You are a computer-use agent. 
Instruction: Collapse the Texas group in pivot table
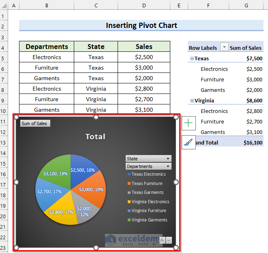click(x=191, y=59)
